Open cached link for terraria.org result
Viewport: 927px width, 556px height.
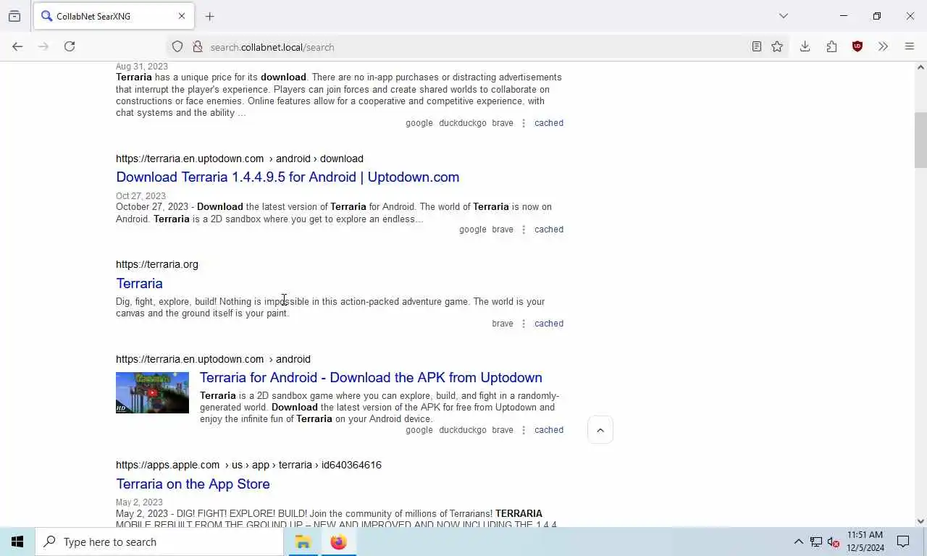pos(549,324)
